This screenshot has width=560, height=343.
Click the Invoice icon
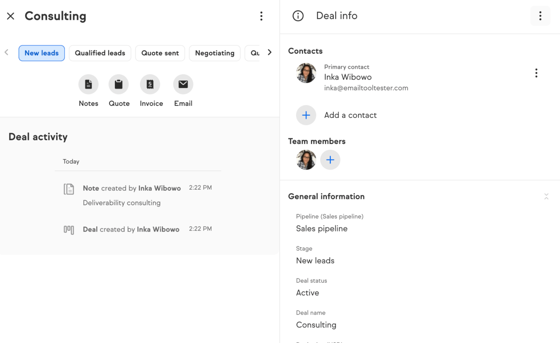pyautogui.click(x=150, y=84)
